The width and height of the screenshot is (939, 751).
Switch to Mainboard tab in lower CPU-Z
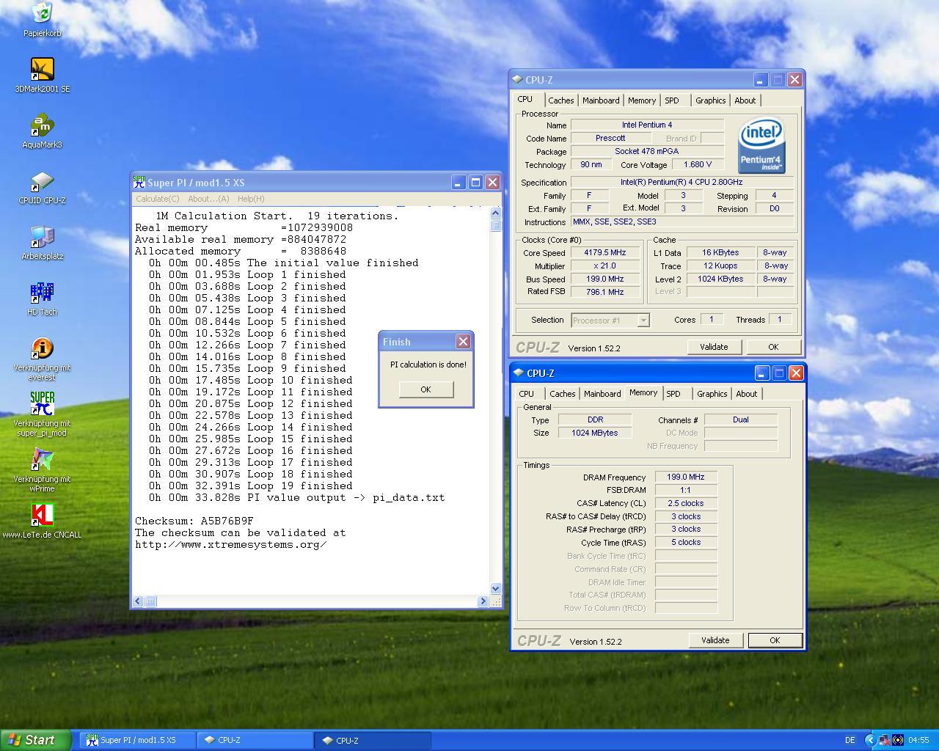[x=602, y=394]
